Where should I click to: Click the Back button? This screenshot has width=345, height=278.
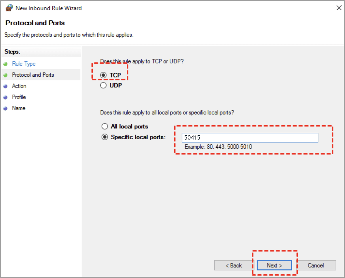233,265
